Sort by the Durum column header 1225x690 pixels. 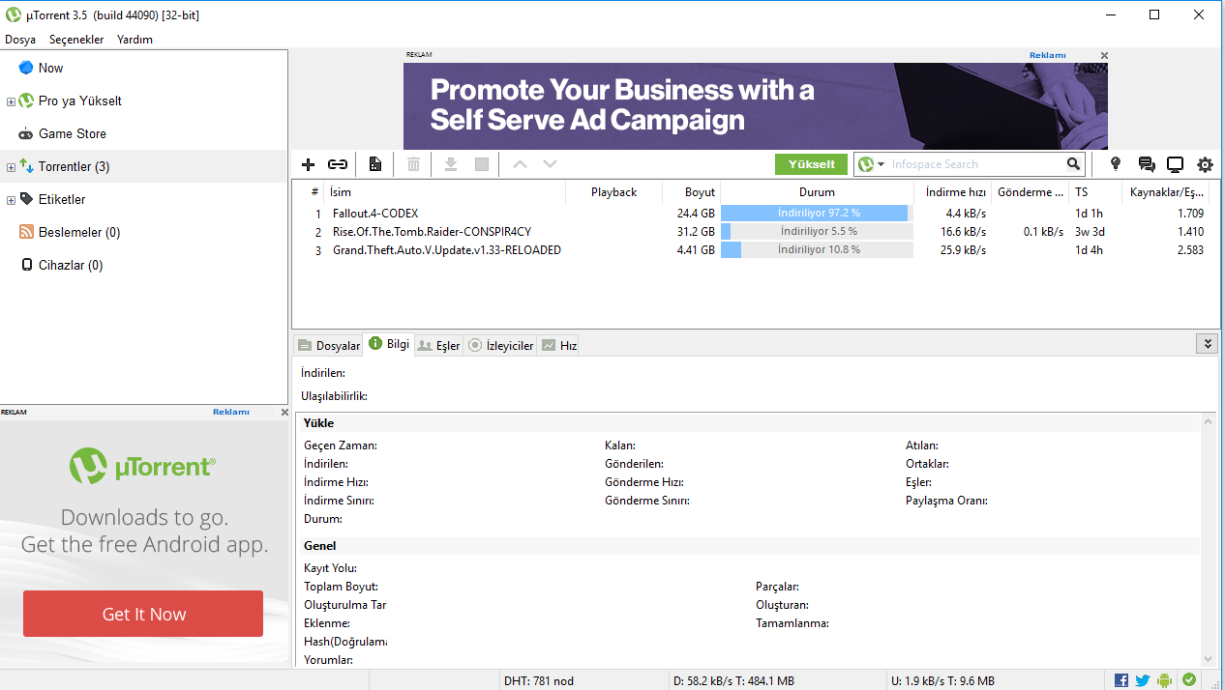pyautogui.click(x=817, y=192)
